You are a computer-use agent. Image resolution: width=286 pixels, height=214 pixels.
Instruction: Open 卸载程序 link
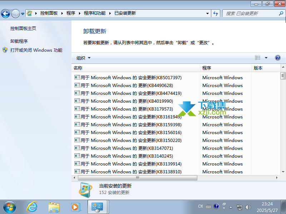tap(19, 41)
